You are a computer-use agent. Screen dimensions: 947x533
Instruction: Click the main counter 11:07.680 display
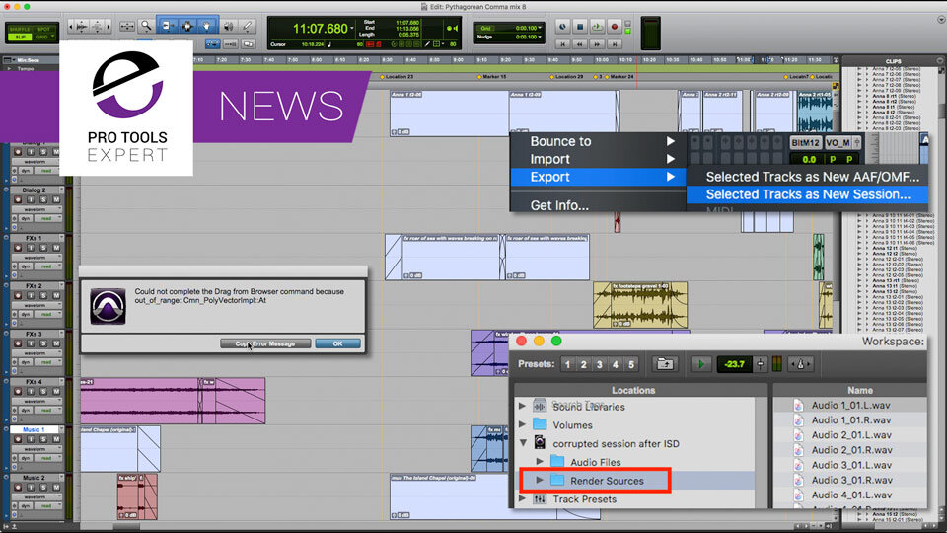(320, 29)
